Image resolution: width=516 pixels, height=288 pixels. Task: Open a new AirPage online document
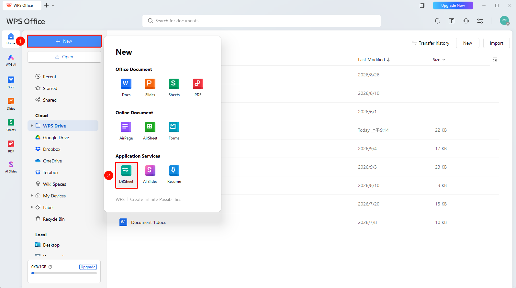(x=126, y=131)
